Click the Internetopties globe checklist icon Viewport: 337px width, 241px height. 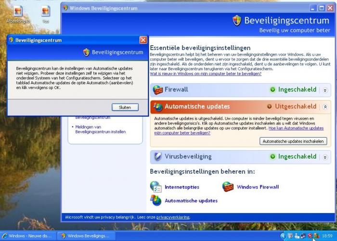(156, 187)
